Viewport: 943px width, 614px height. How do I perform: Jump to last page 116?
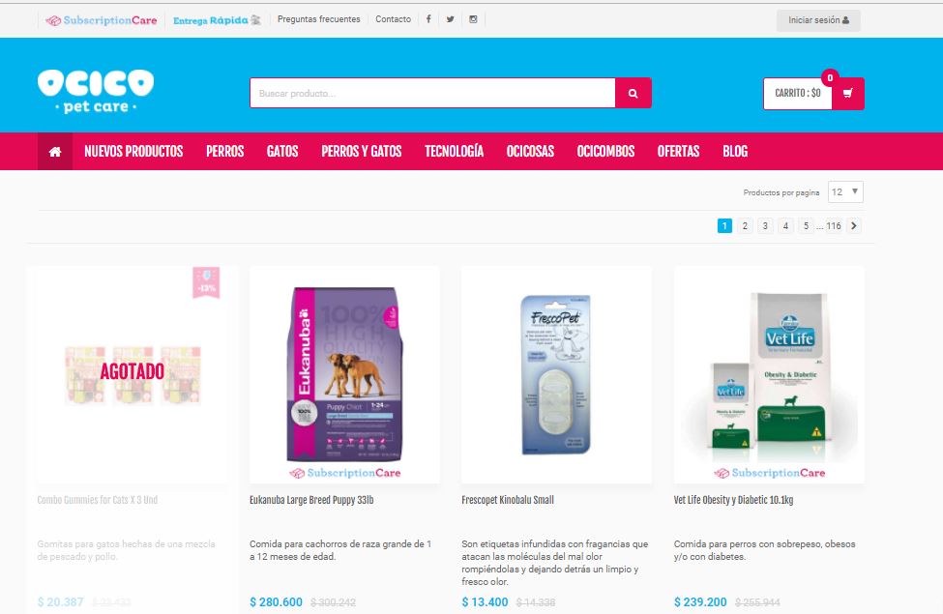[x=834, y=226]
